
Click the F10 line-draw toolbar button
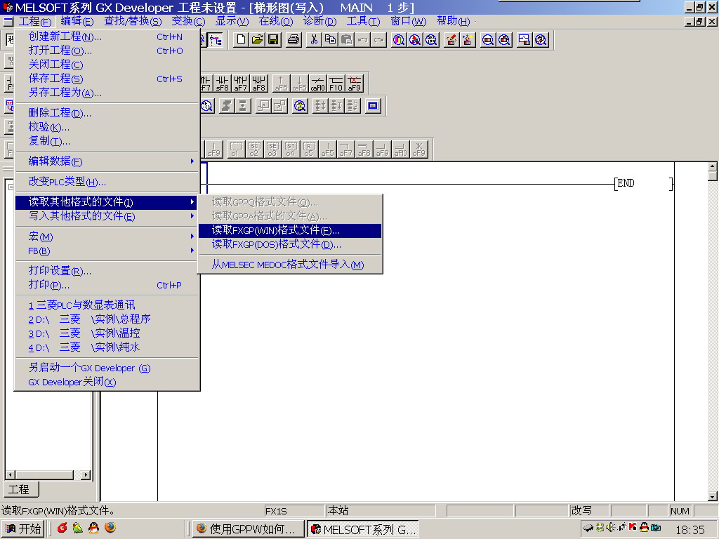(336, 84)
